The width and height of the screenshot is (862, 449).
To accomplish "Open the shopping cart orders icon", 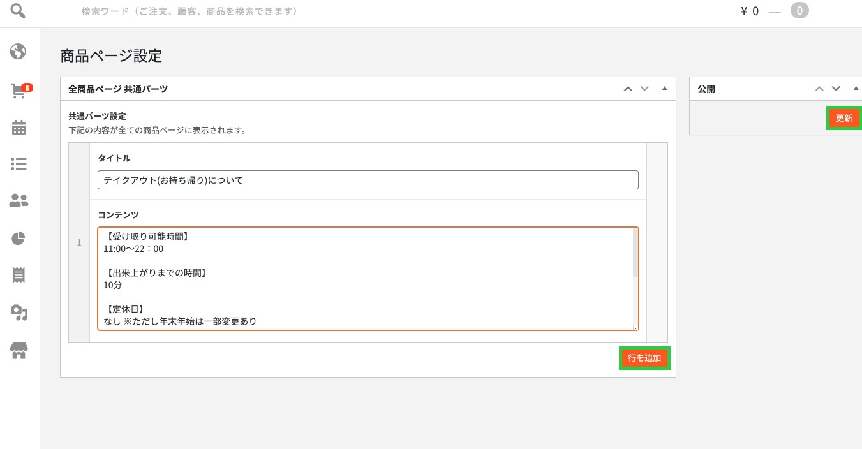I will (x=19, y=91).
